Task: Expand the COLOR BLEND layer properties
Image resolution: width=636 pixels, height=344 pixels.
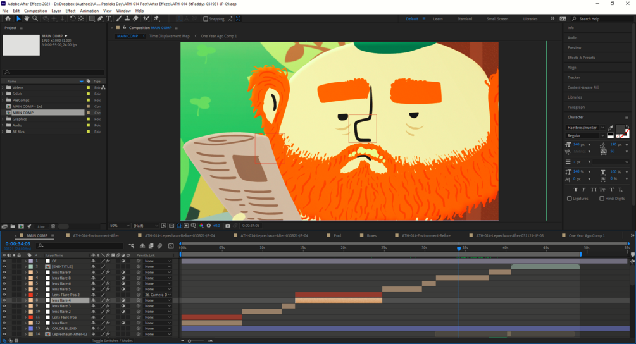Action: [25, 328]
